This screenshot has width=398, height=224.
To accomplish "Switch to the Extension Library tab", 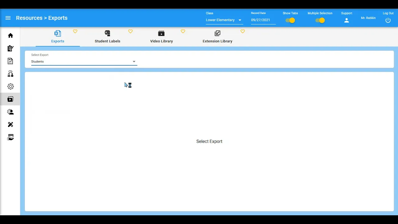I will tap(217, 37).
